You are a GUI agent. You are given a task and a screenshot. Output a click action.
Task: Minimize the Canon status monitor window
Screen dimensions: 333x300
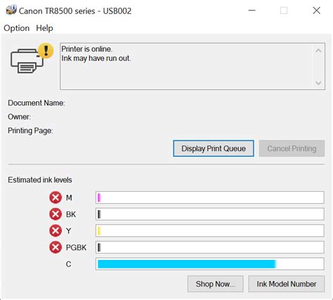pyautogui.click(x=252, y=11)
